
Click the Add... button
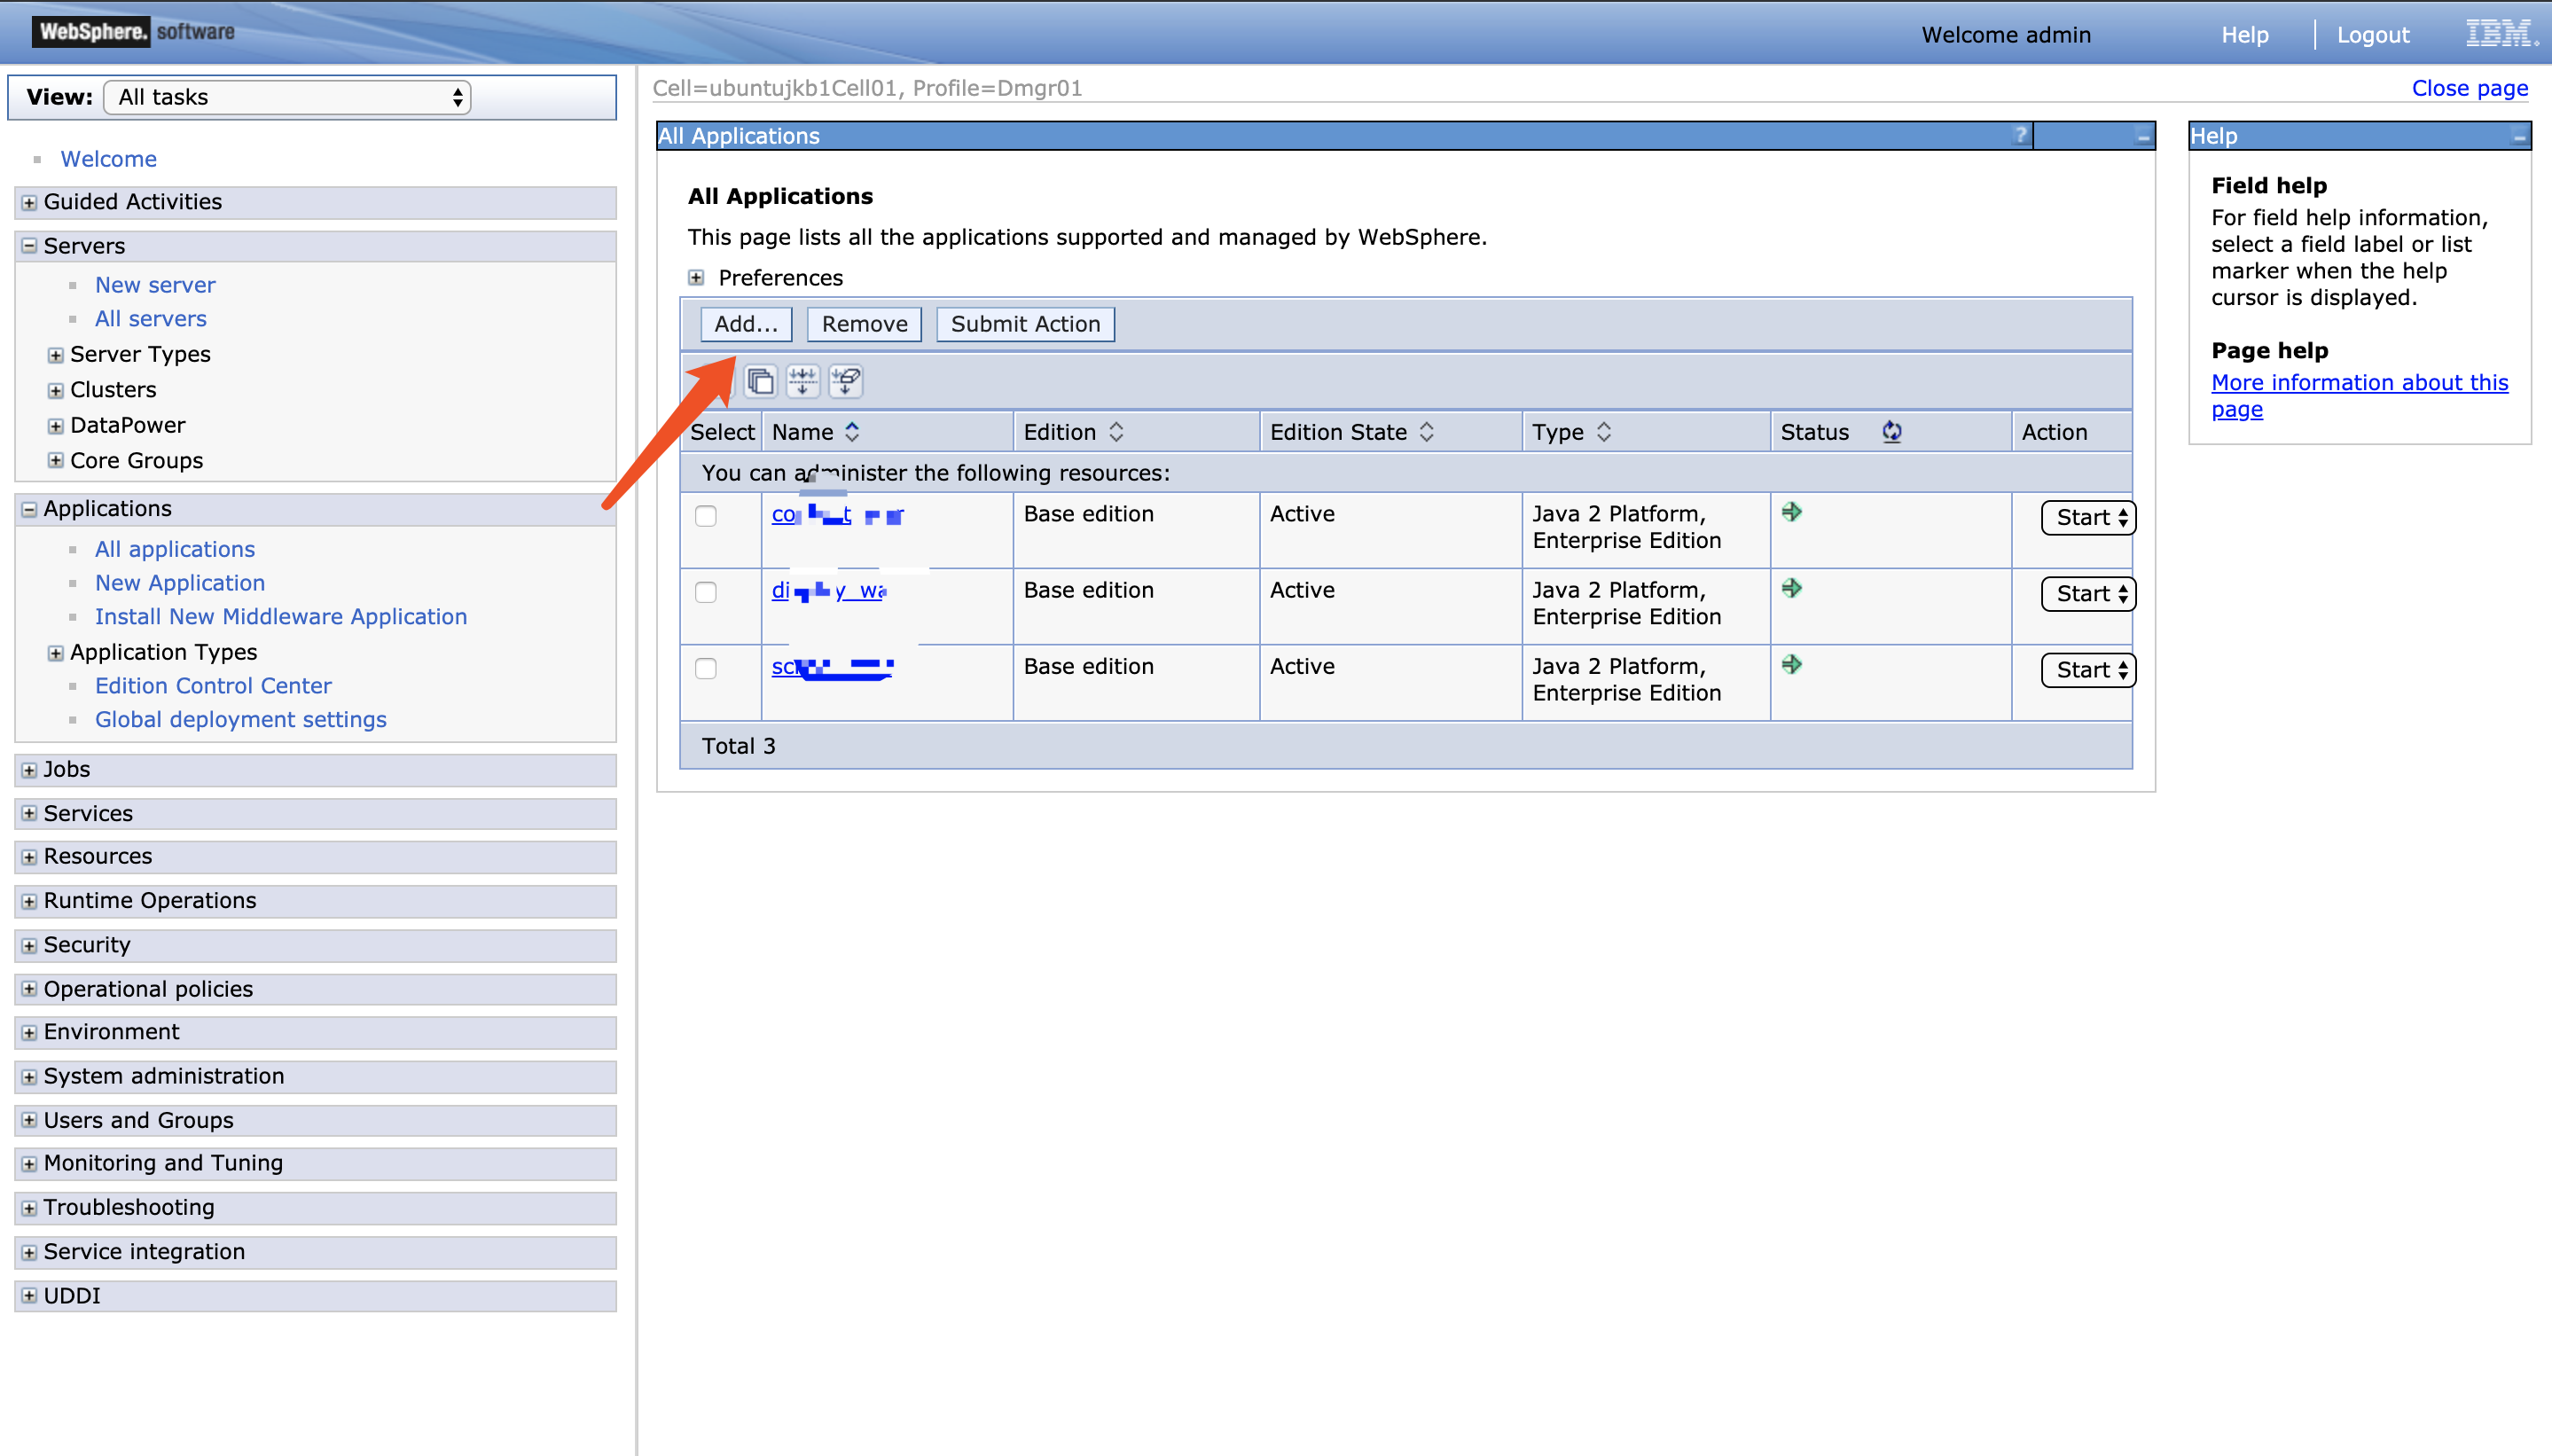click(x=745, y=324)
